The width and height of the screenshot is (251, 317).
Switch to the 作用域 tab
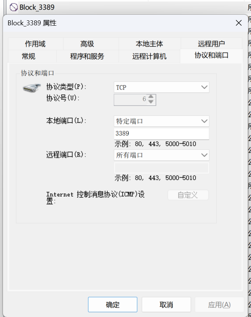[x=35, y=44]
